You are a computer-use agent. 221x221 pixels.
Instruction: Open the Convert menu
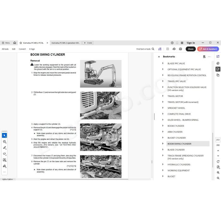click(x=22, y=49)
